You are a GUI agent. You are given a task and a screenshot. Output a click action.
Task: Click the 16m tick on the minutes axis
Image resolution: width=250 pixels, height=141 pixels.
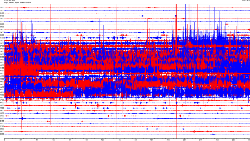pyautogui.click(x=135, y=140)
